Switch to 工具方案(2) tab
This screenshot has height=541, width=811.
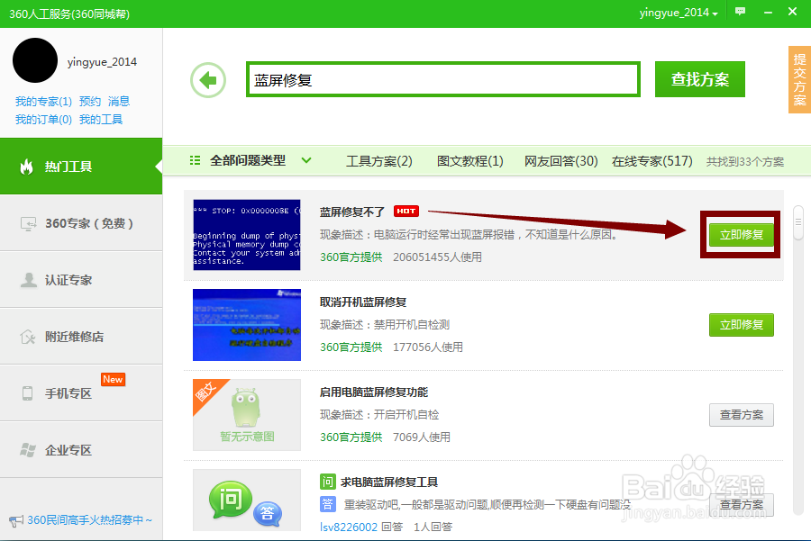pyautogui.click(x=379, y=161)
